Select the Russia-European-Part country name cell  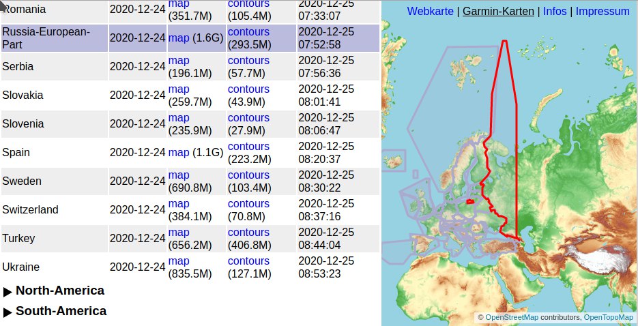pos(55,38)
